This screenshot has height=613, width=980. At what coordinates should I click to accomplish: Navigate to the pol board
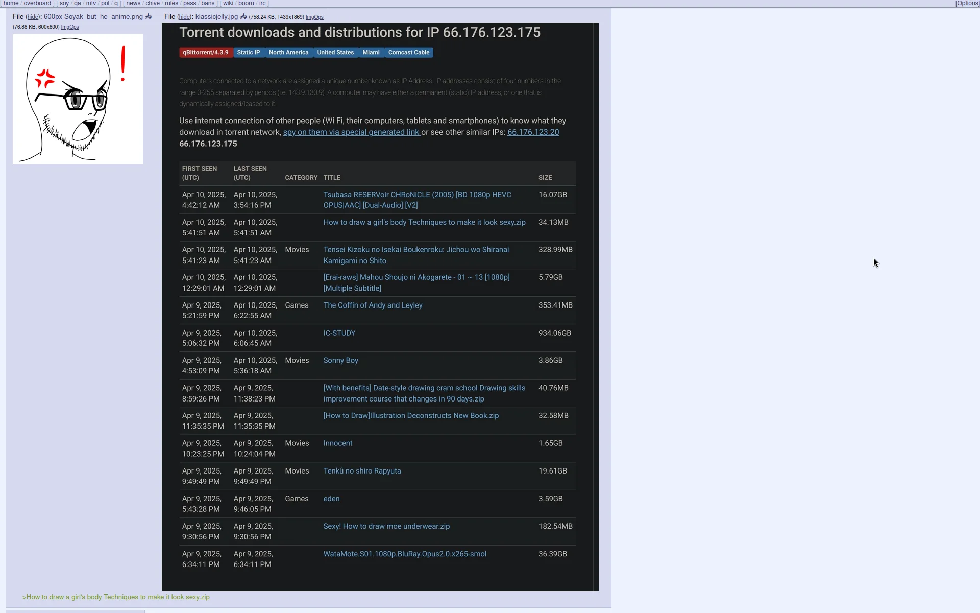(105, 3)
